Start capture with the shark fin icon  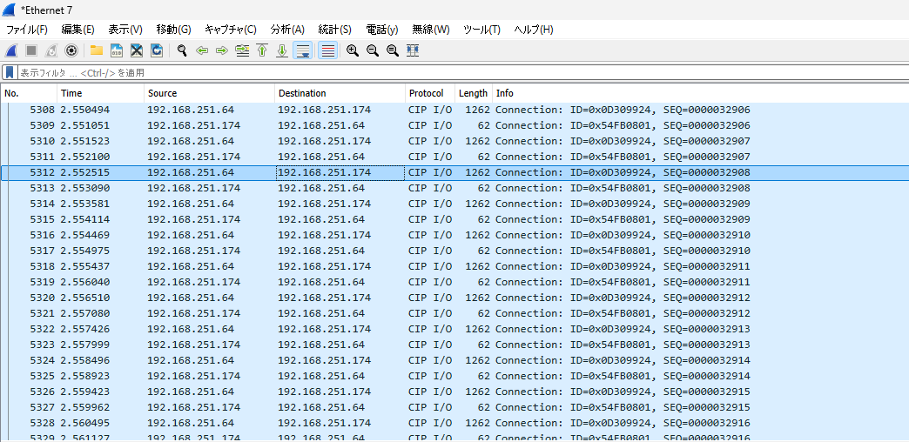click(x=12, y=50)
